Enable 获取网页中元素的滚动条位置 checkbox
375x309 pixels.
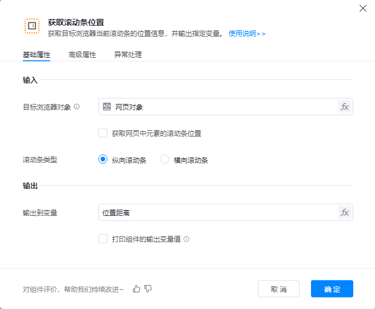point(103,133)
